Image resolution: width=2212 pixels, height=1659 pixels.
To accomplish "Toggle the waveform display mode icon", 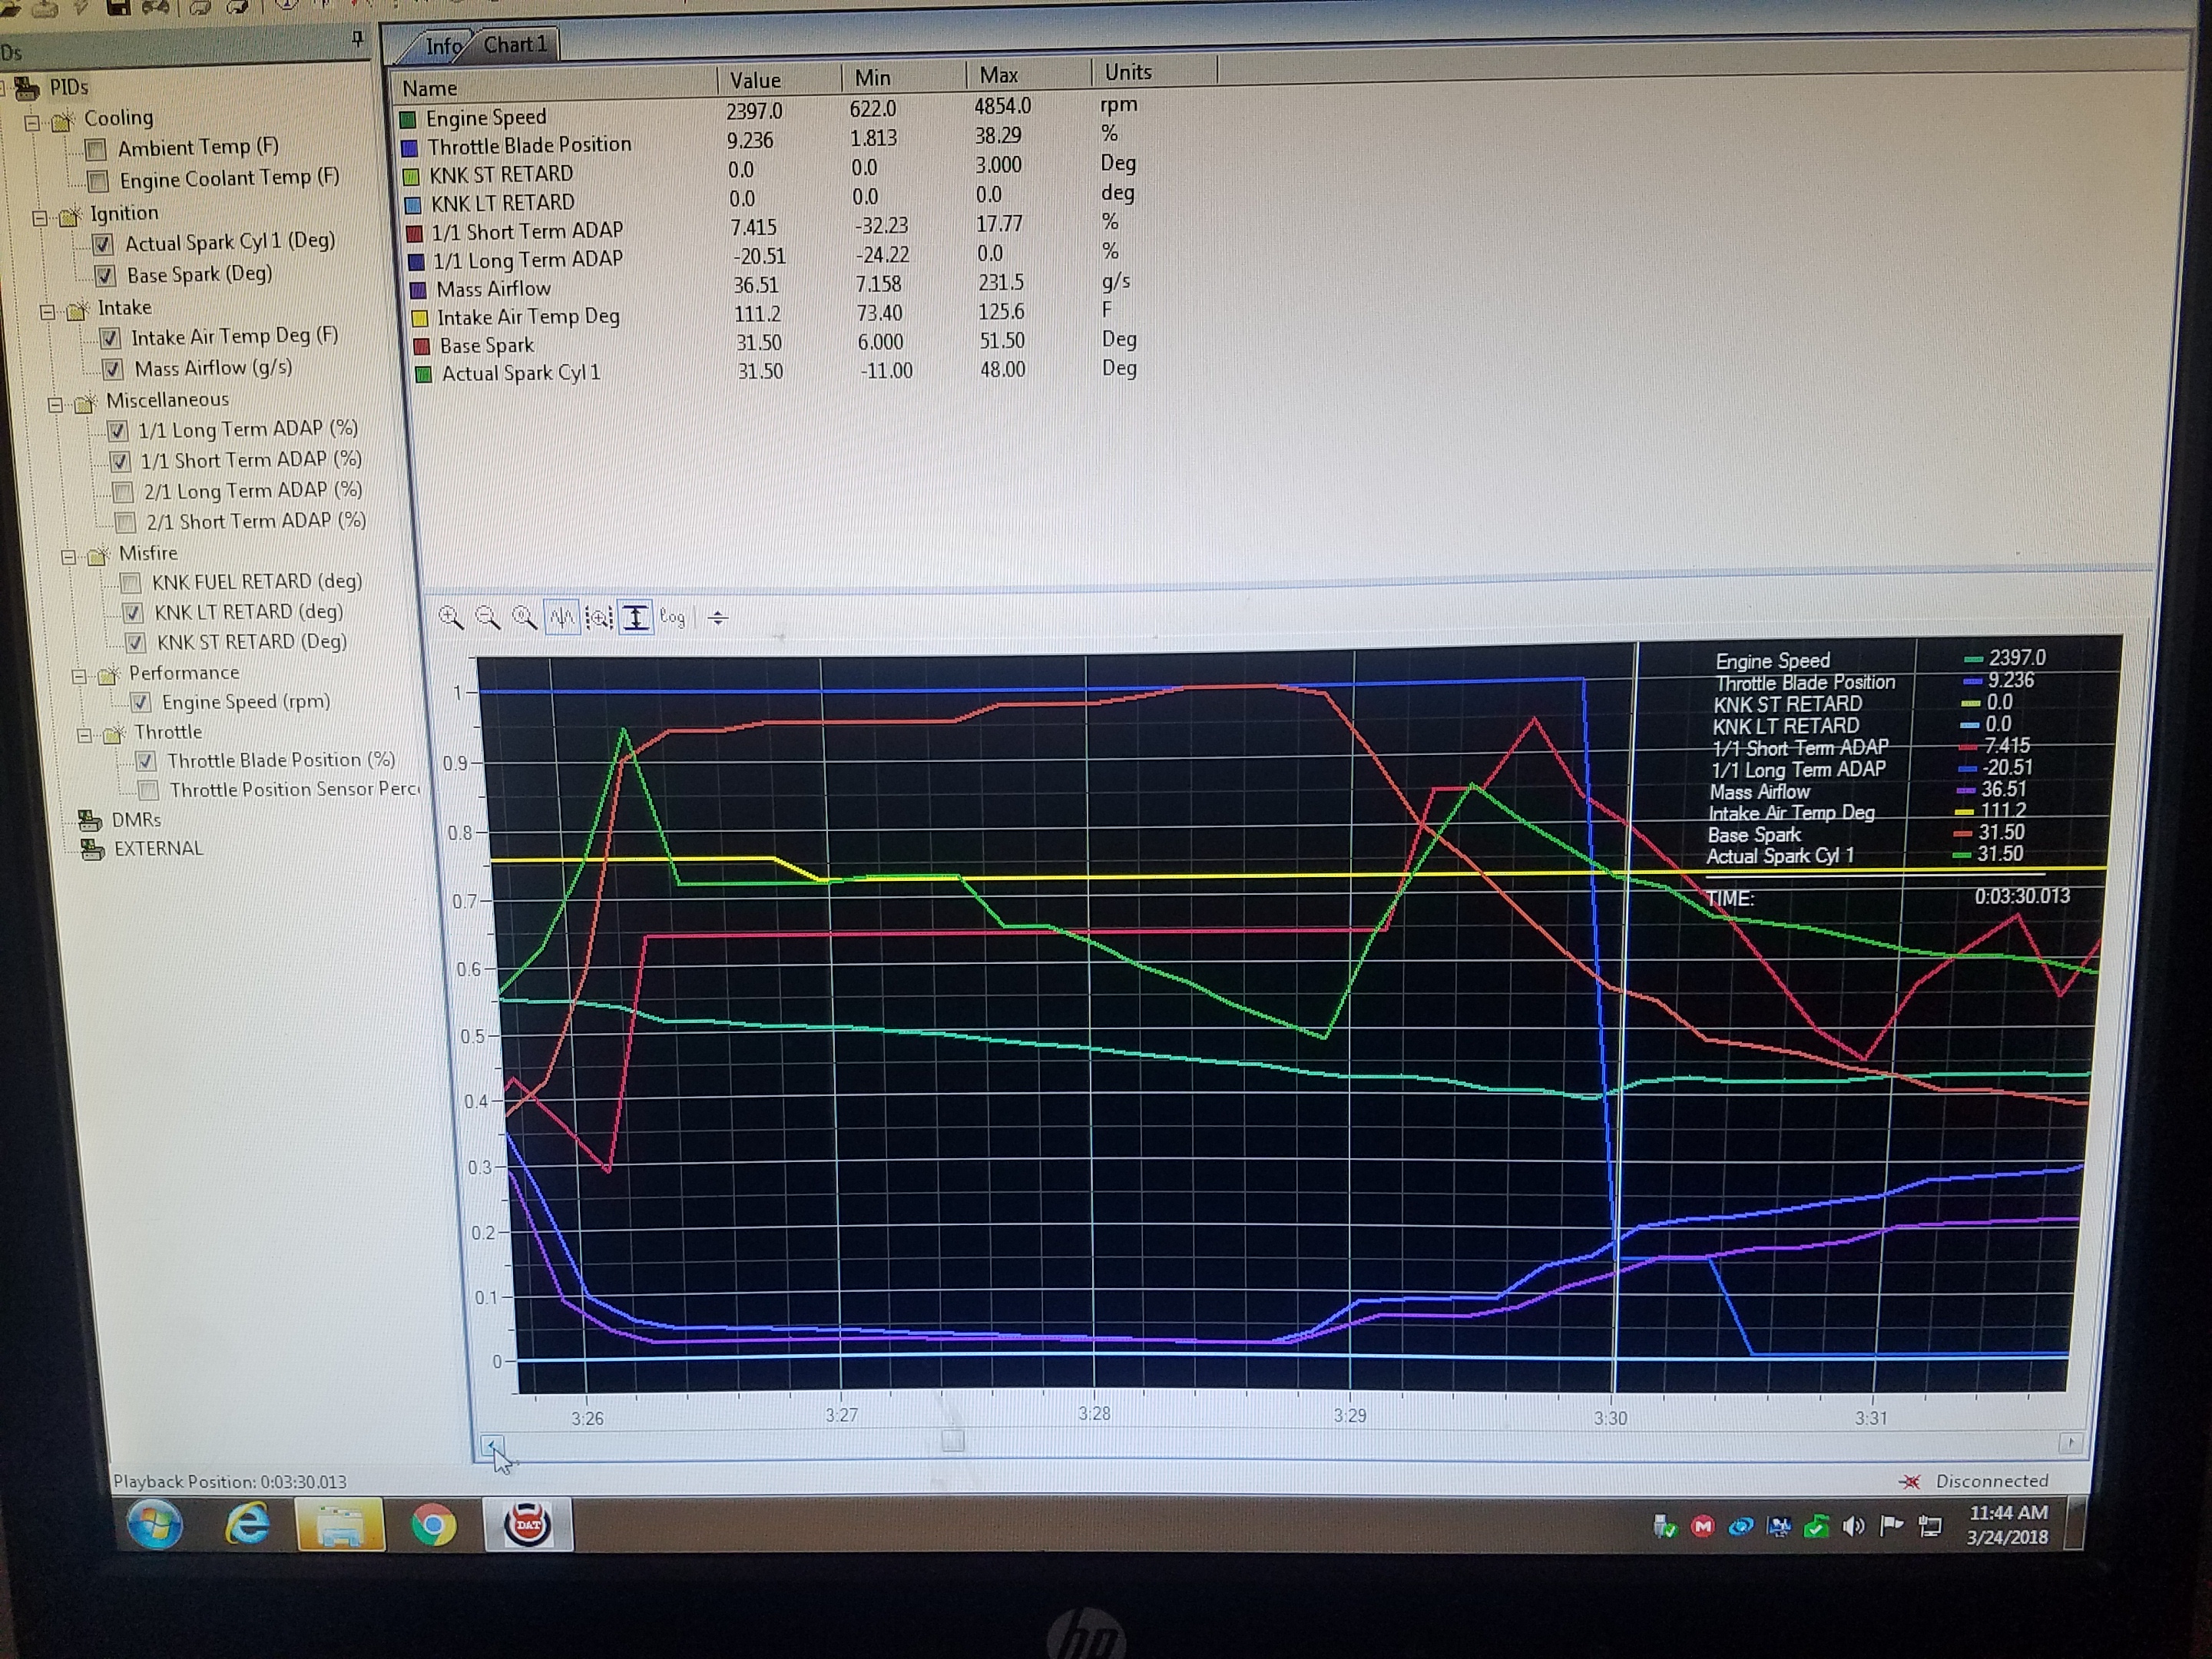I will click(562, 618).
